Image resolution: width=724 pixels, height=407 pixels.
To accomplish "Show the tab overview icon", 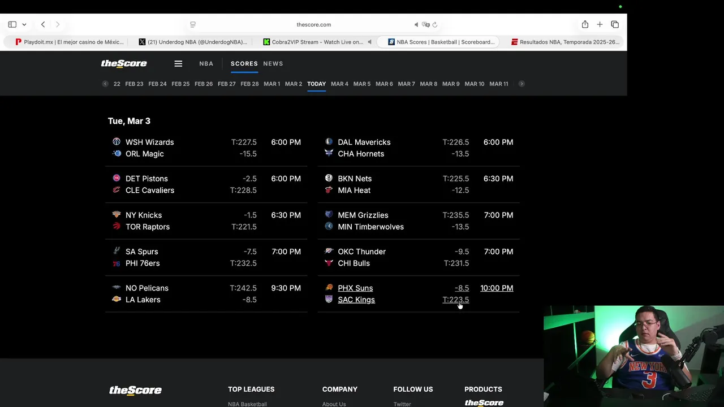I will click(615, 24).
